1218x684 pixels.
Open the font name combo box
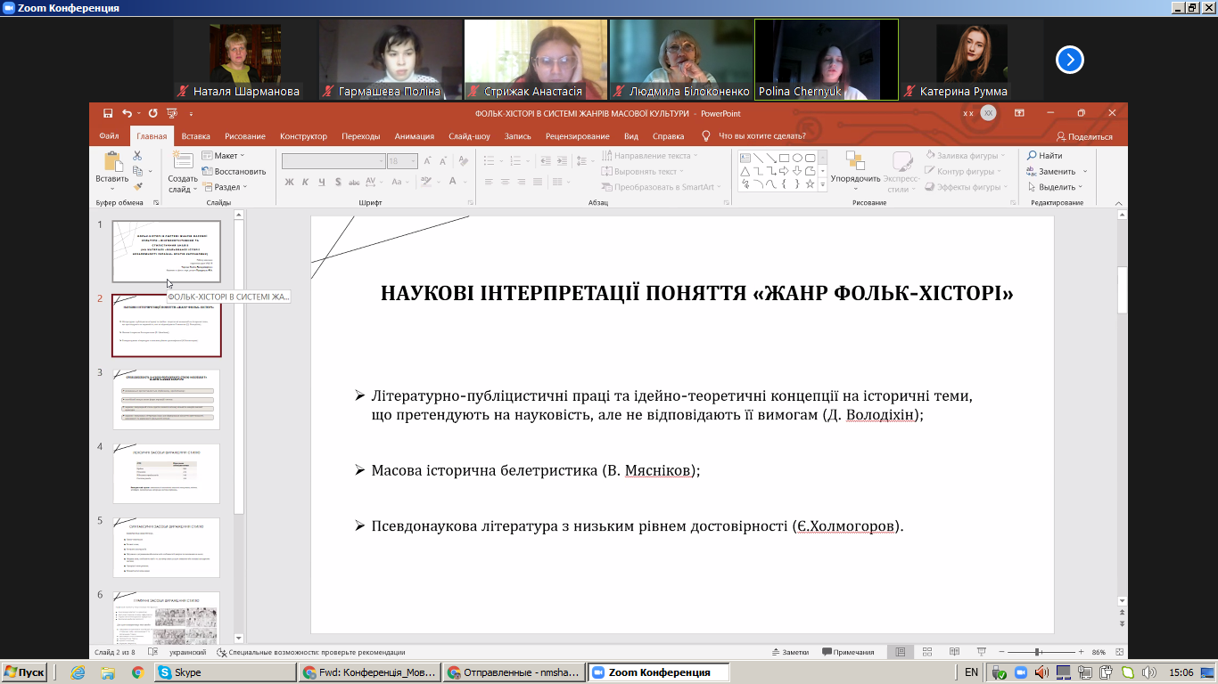coord(333,161)
